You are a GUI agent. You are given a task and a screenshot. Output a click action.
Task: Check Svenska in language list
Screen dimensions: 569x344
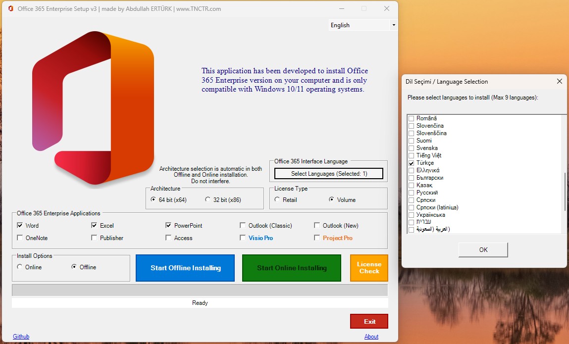411,148
